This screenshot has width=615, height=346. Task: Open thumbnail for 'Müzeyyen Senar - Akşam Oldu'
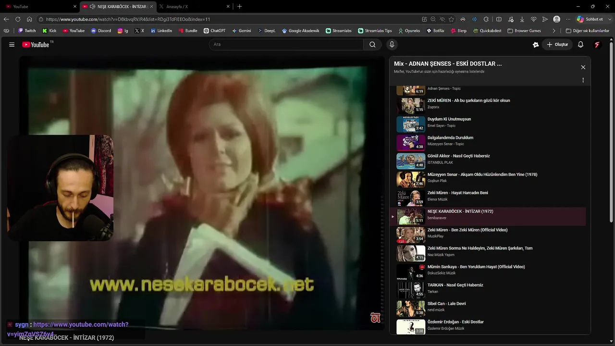click(411, 179)
